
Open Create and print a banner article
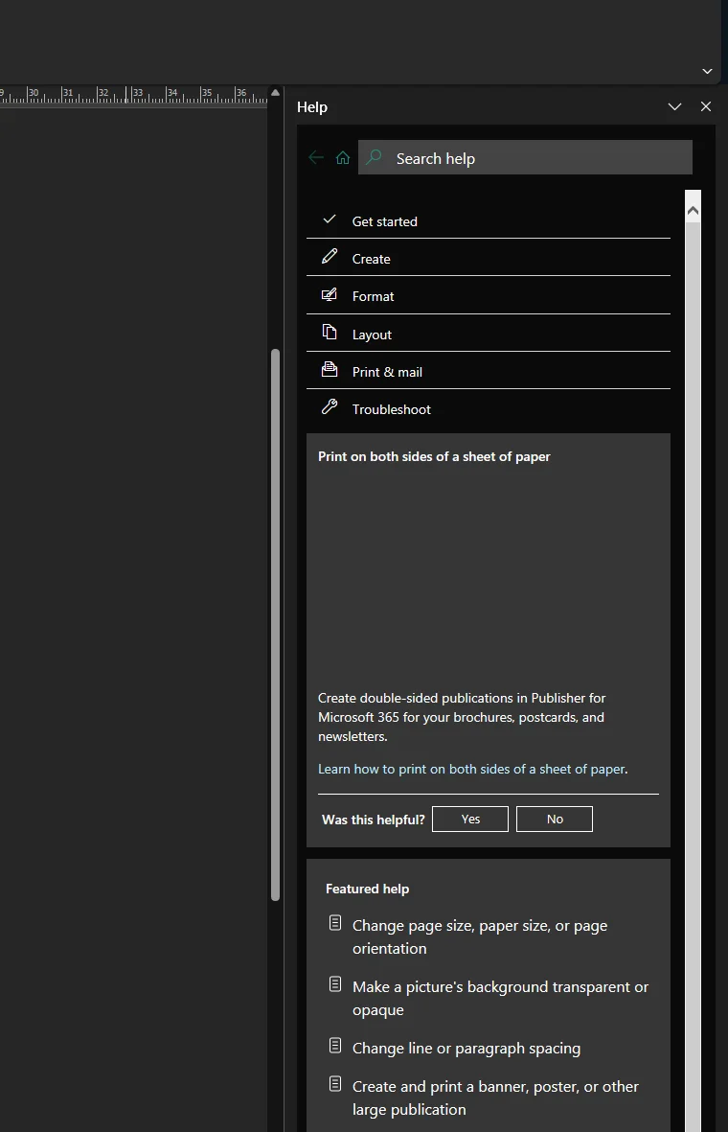(x=495, y=1097)
